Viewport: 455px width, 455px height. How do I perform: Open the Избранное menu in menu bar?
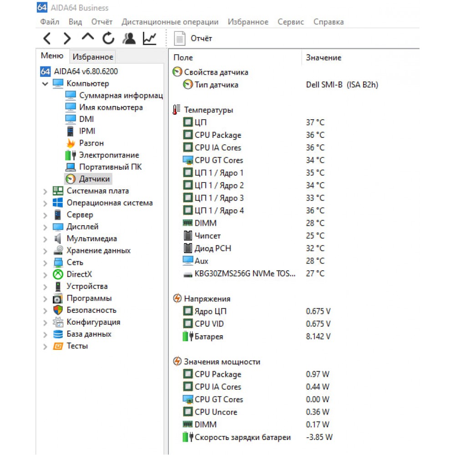coord(248,22)
